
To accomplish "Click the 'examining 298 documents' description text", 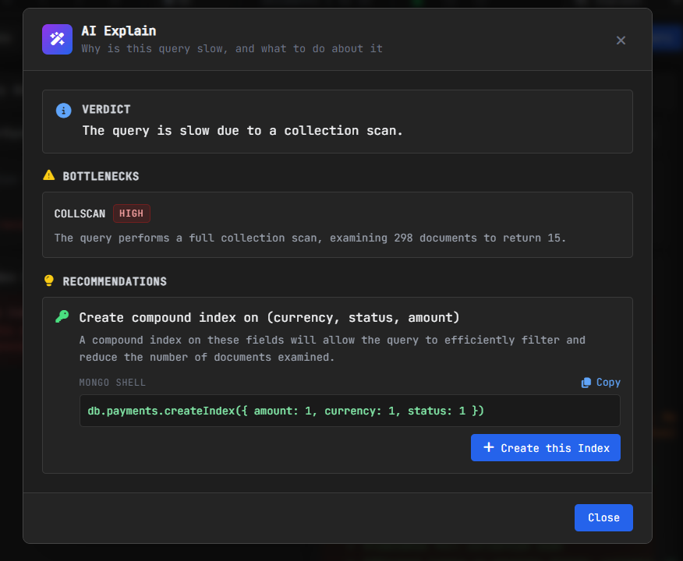I will coord(310,238).
